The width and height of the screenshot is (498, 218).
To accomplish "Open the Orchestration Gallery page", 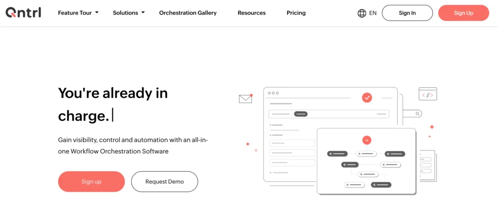I will [x=188, y=13].
